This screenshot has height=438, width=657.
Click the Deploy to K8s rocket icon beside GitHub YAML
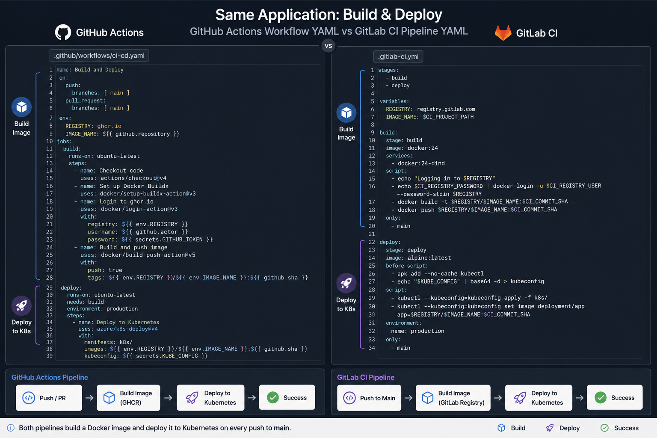pos(21,306)
